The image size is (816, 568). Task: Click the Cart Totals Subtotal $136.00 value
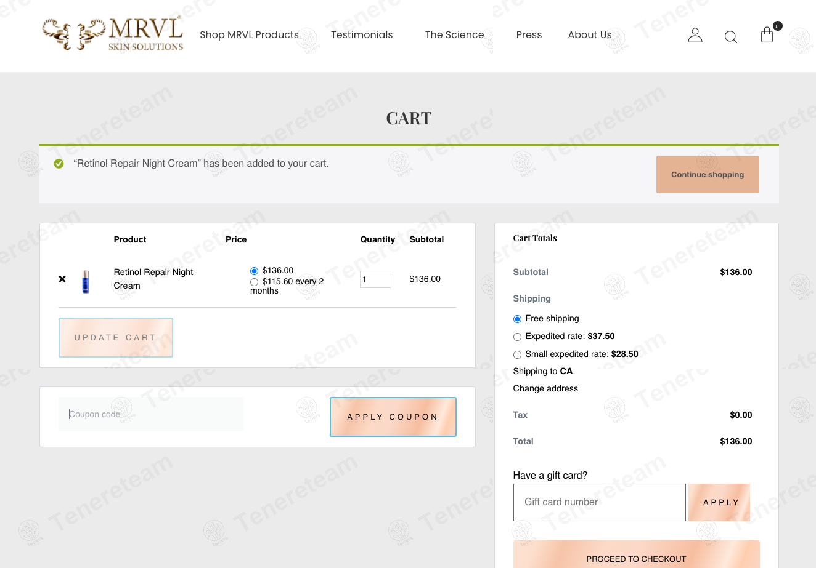(736, 272)
